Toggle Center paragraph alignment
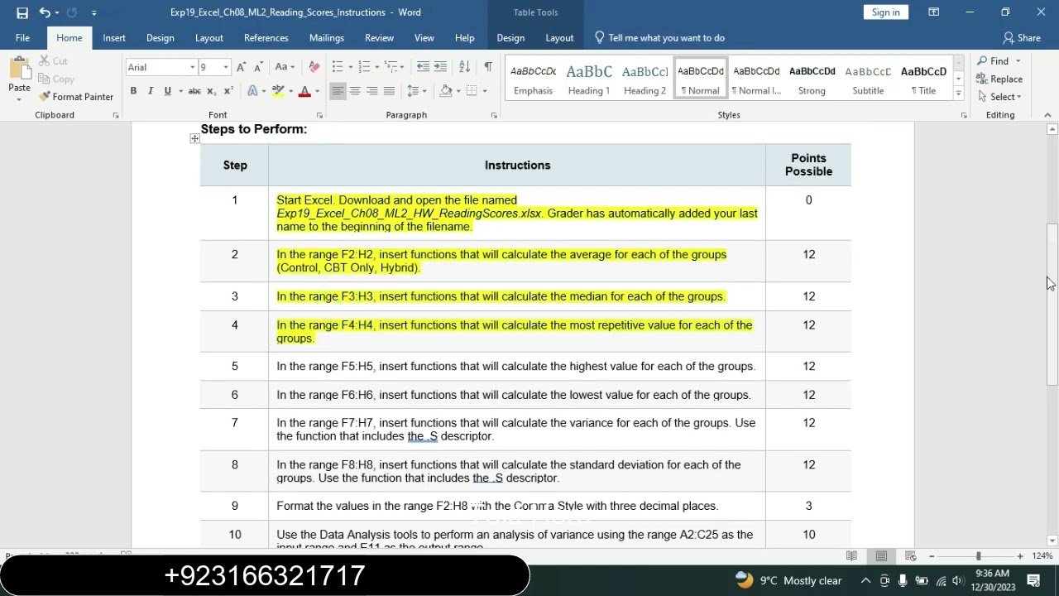 [x=354, y=91]
